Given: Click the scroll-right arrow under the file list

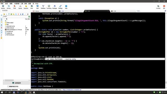Looking at the screenshot, I should coord(29,80).
